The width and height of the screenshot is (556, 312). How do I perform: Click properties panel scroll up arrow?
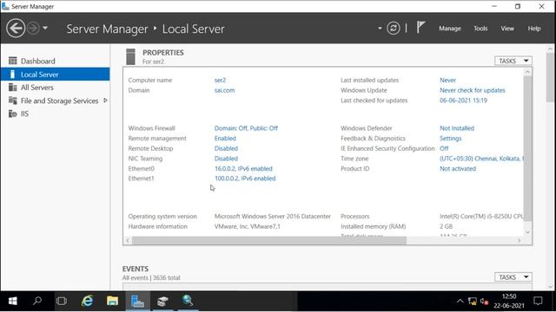527,72
